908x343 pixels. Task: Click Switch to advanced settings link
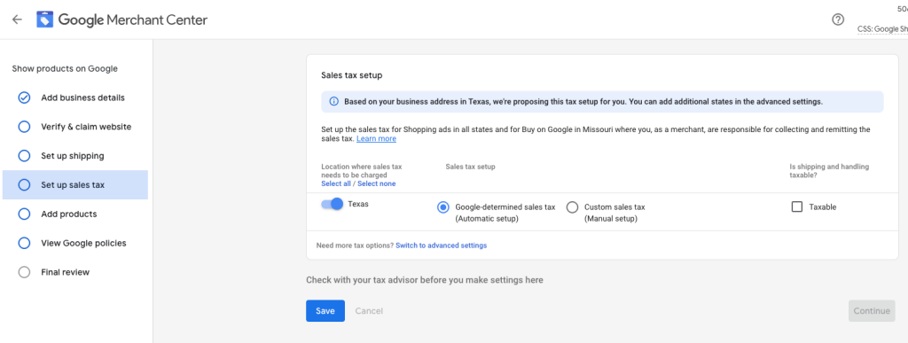point(442,246)
